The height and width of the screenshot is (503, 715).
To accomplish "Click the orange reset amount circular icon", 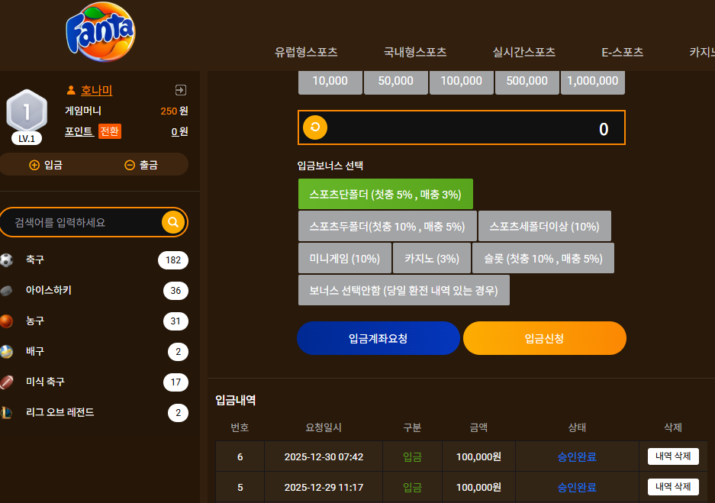I will (x=315, y=127).
